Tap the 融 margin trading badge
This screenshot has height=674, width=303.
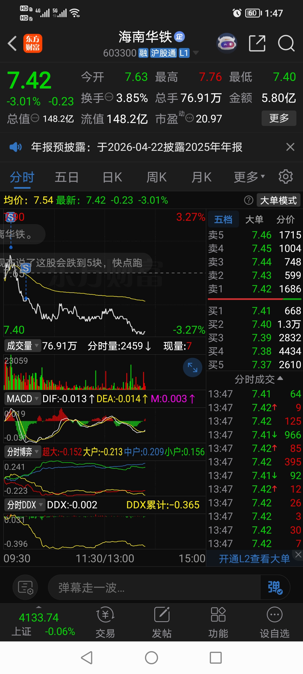143,53
